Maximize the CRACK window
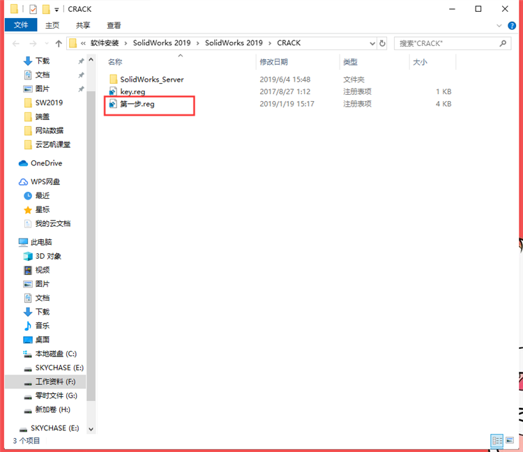 (478, 9)
